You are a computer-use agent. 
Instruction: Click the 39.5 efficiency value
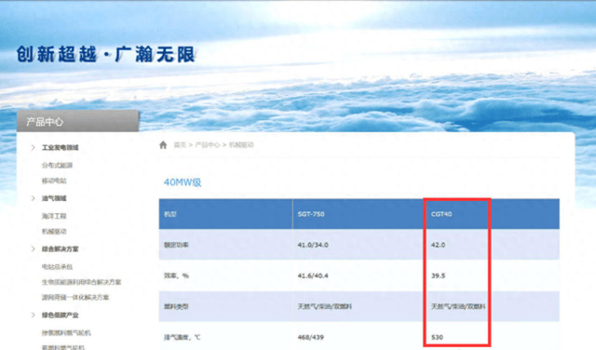pos(438,276)
